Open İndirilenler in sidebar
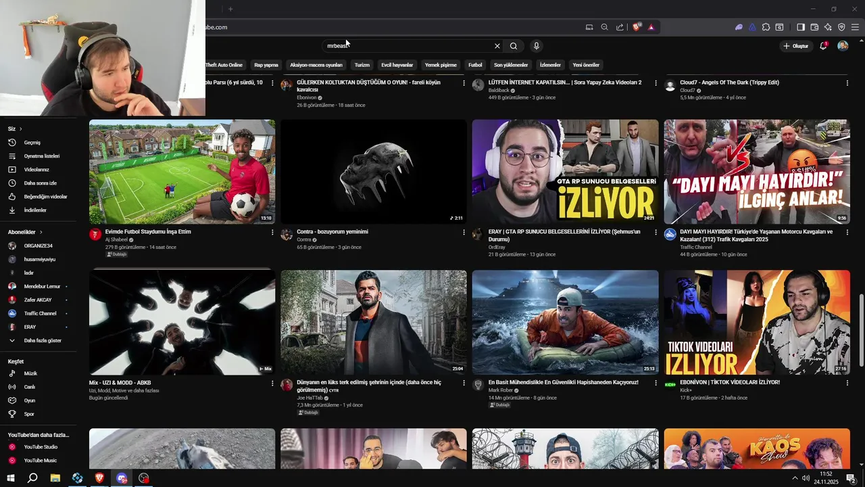Screen dimensions: 865x487 point(35,210)
